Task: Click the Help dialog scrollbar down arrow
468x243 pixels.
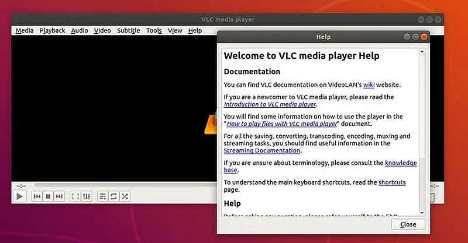Action: 422,213
